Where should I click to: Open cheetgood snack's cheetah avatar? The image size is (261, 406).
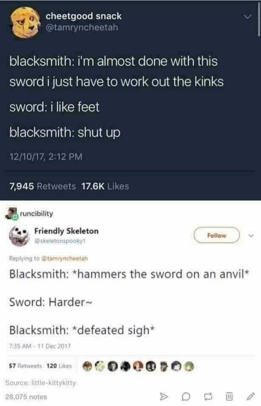(x=25, y=22)
